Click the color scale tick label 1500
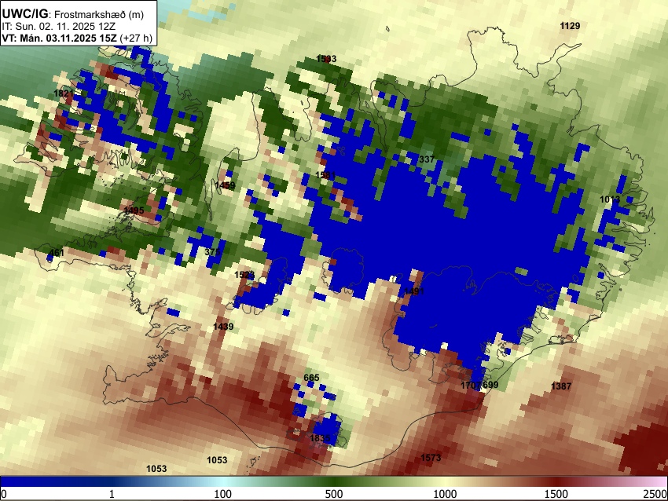The image size is (668, 501). [x=556, y=494]
